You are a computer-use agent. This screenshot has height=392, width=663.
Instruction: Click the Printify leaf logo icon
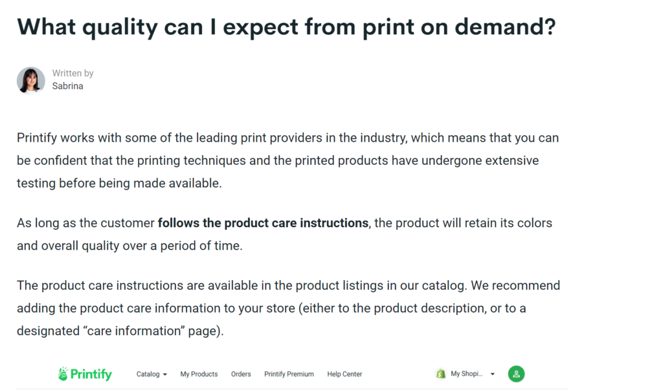click(63, 374)
